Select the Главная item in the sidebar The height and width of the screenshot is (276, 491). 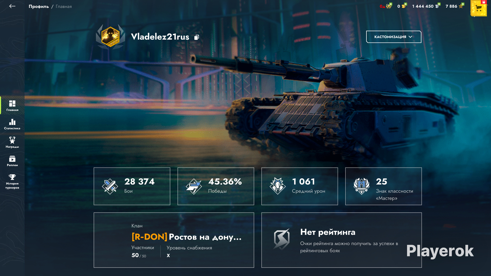click(12, 106)
